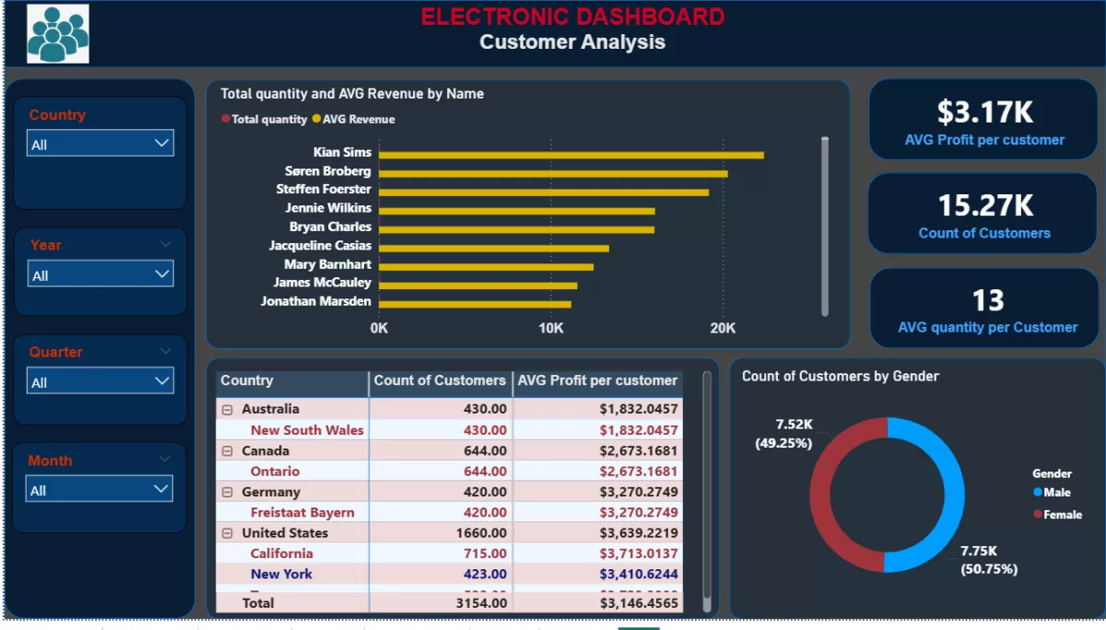
Task: Collapse the Australia row in table
Action: (x=227, y=409)
